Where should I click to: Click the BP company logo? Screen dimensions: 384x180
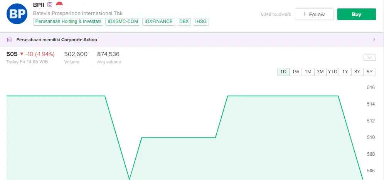(17, 14)
